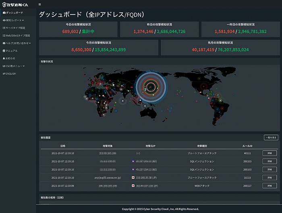282x213 pixels.
Task: Click the Japan flag icon in WEBアタック row
Action: pyautogui.click(x=133, y=186)
